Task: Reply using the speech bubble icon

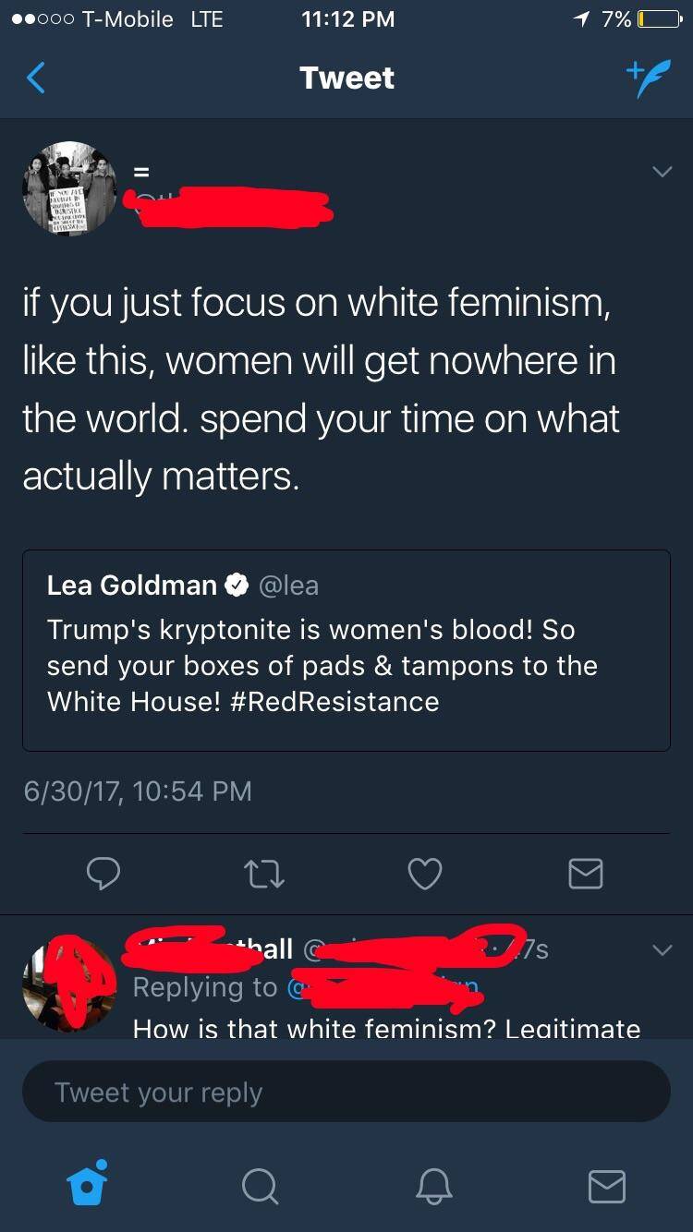Action: click(x=103, y=874)
